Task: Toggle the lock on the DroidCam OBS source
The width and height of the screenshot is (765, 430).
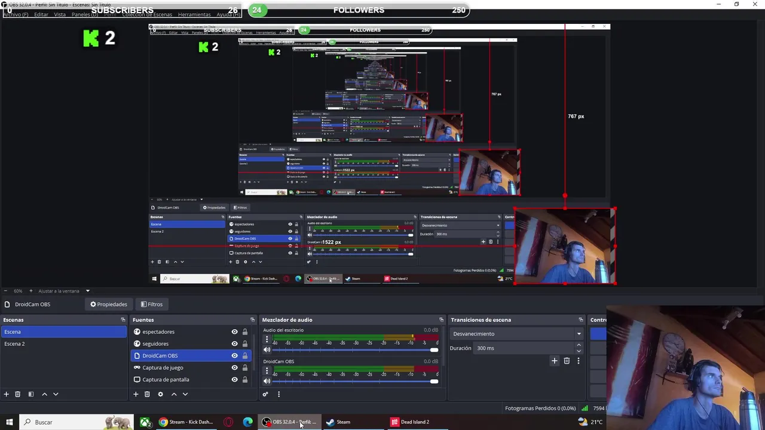Action: point(244,356)
